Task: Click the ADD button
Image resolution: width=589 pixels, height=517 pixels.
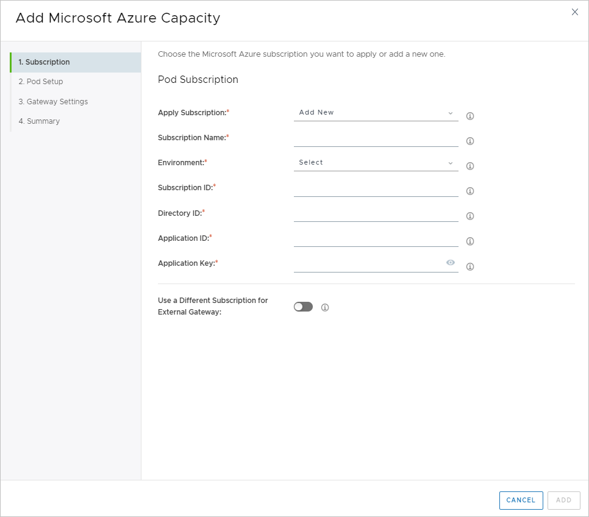Action: click(563, 500)
